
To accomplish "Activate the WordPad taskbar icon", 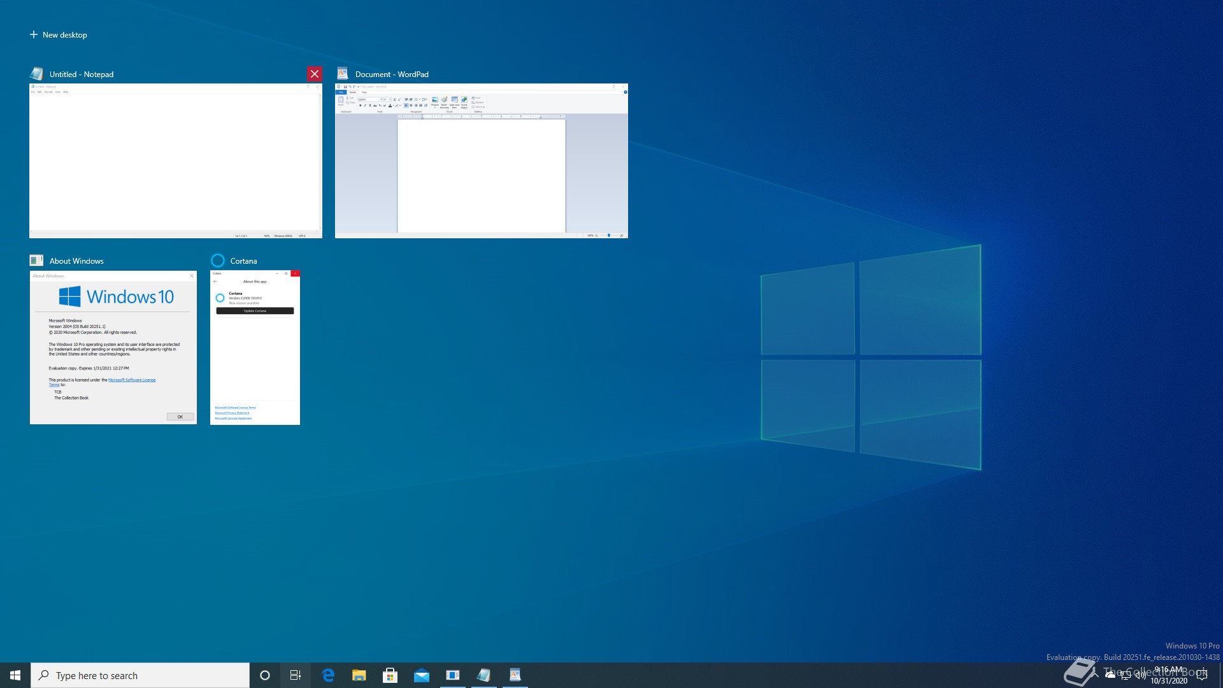I will point(515,675).
